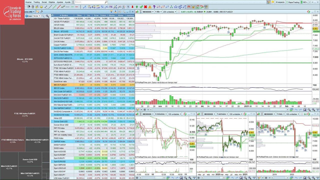This screenshot has height=180, width=320.
Task: Open the Trading menu
Action: (37, 2)
